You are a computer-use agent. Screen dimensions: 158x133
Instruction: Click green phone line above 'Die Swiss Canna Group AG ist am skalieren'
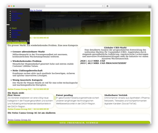click(28, 109)
